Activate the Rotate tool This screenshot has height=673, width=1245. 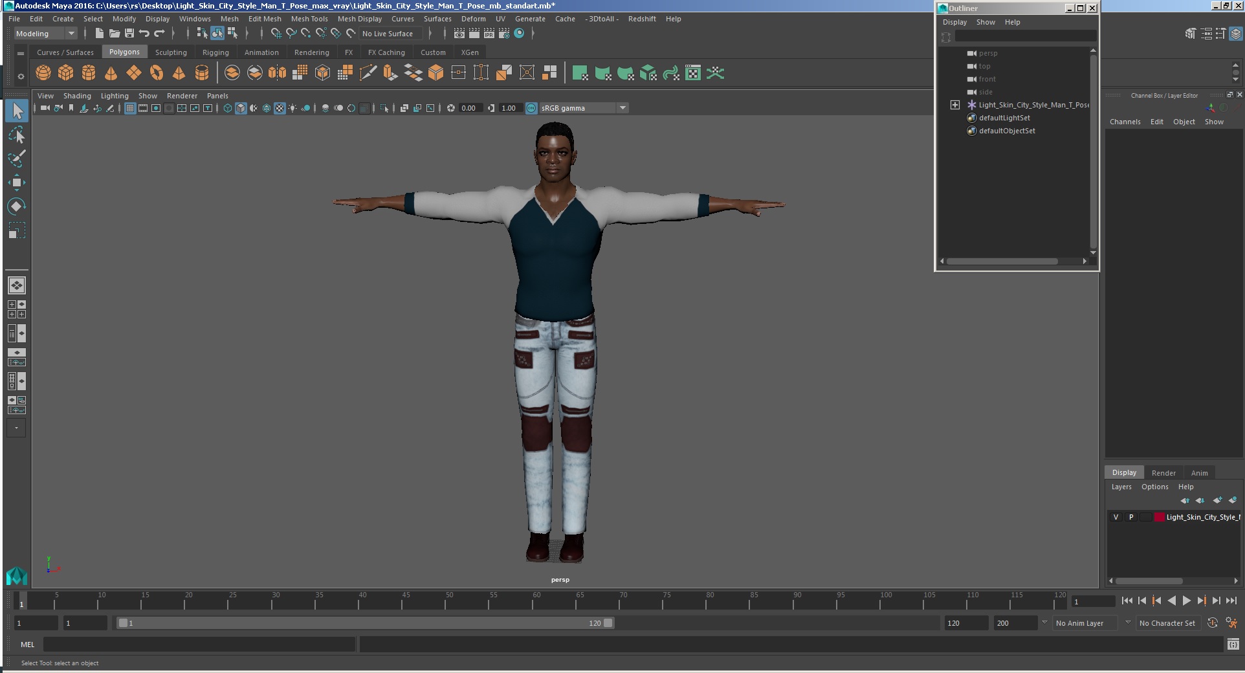coord(17,206)
